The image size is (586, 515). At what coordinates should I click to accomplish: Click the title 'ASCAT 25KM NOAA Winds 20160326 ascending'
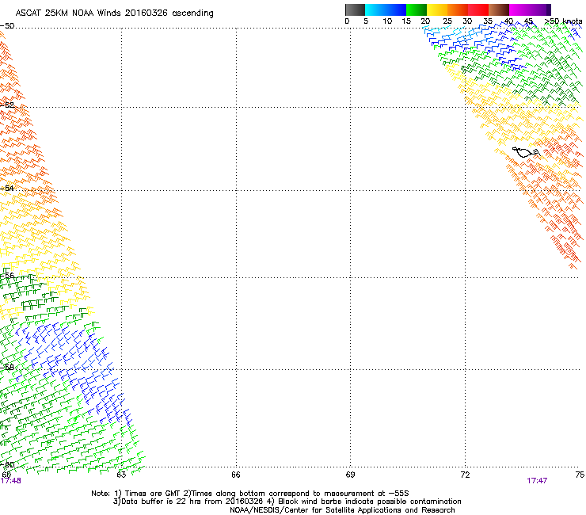114,13
